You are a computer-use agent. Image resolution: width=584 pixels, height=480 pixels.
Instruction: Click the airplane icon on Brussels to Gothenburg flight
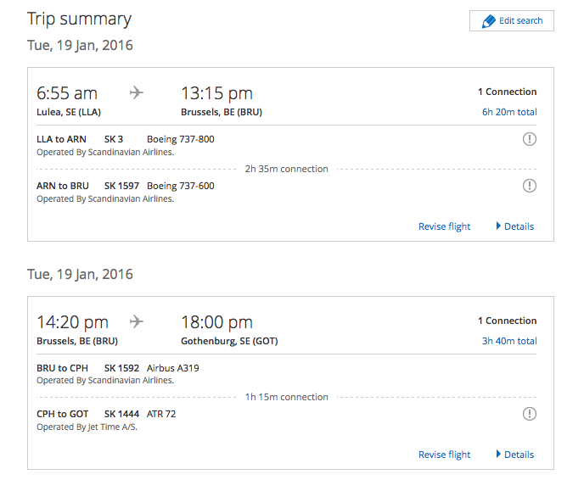137,321
